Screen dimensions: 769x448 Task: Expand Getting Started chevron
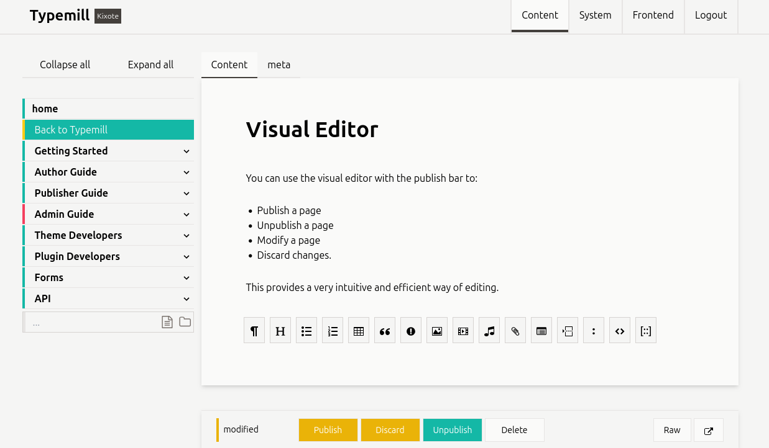[186, 151]
